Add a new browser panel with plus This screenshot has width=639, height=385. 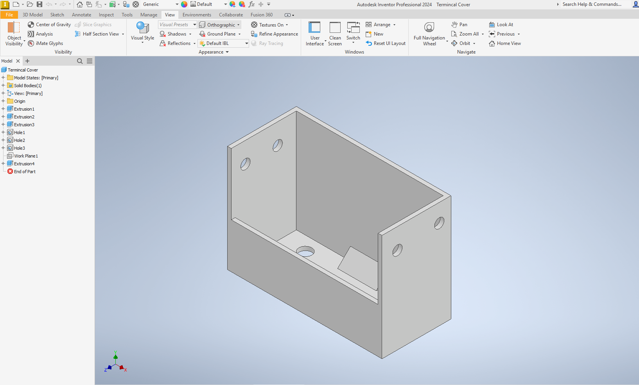(x=27, y=61)
